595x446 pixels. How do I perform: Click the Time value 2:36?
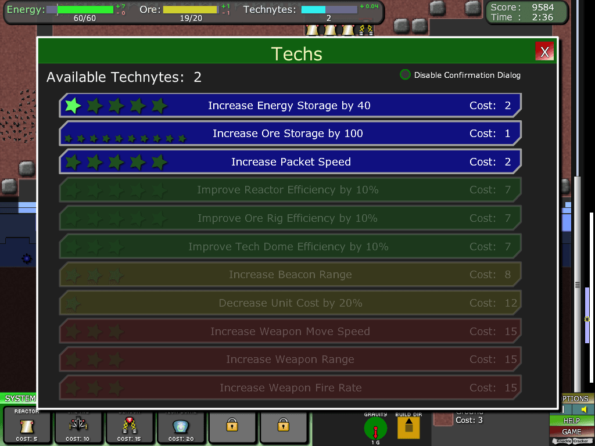click(x=542, y=17)
